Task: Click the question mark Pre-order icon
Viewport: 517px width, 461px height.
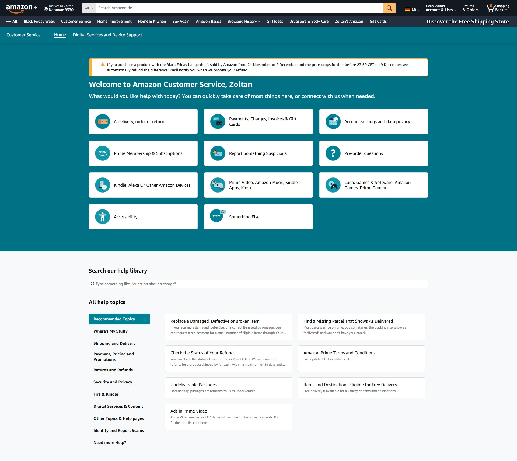Action: [x=333, y=153]
